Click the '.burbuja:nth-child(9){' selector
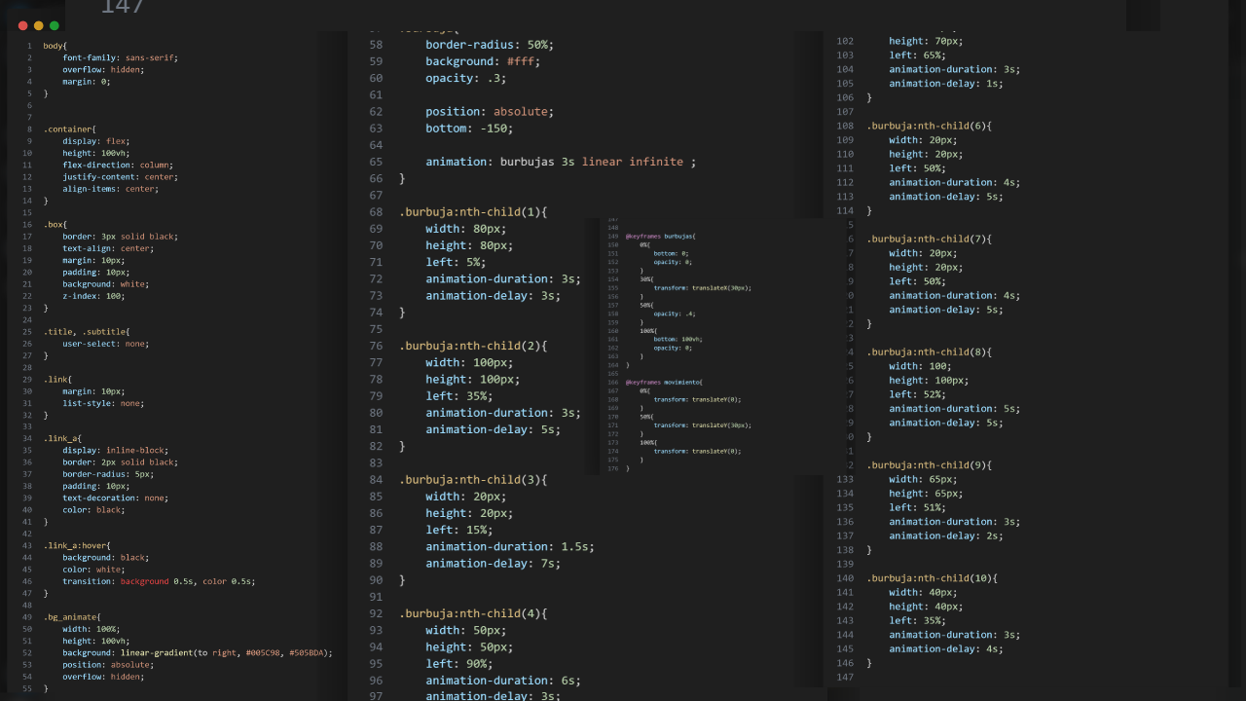Viewport: 1246px width, 701px height. click(x=930, y=464)
